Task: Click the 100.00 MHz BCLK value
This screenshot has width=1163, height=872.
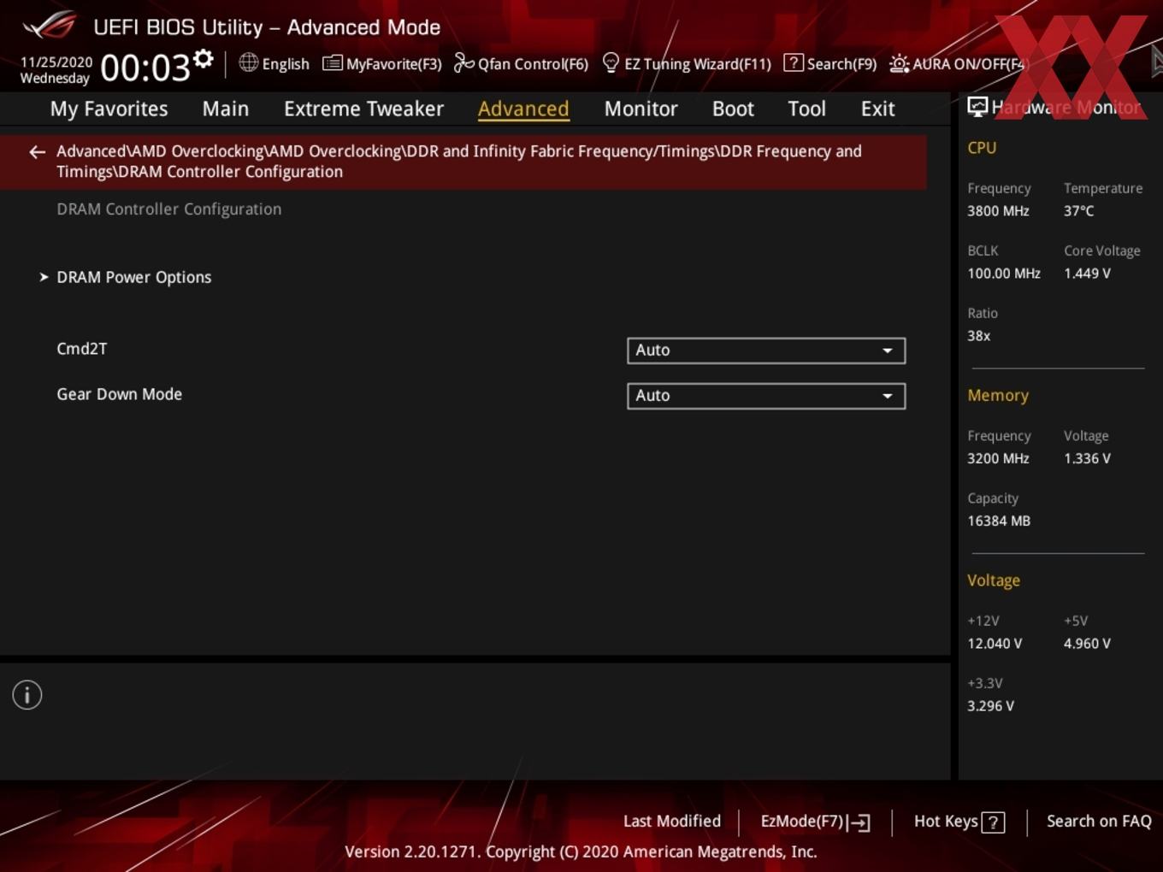Action: [x=1004, y=274]
